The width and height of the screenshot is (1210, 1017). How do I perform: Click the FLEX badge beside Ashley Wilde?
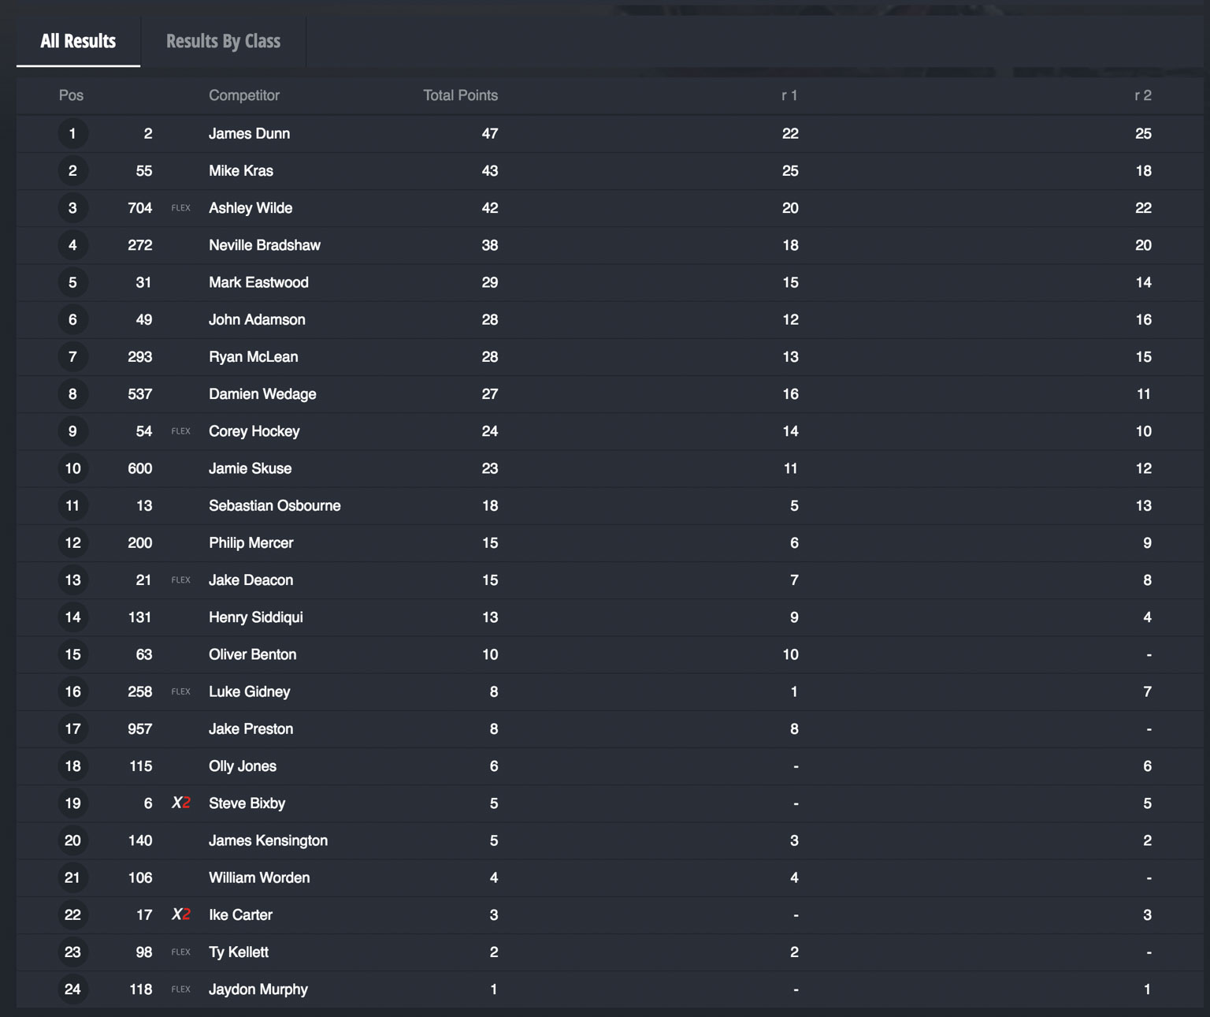(181, 208)
